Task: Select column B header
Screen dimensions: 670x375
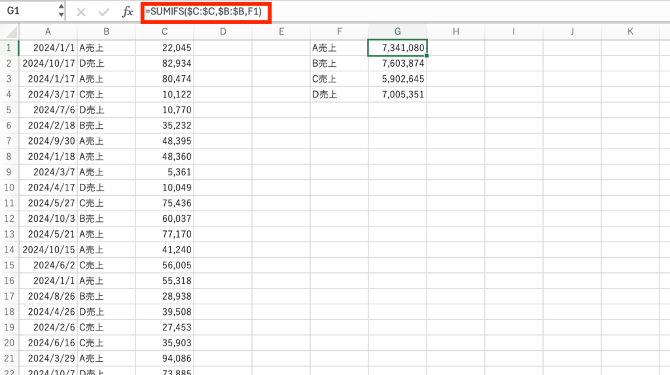Action: [107, 31]
